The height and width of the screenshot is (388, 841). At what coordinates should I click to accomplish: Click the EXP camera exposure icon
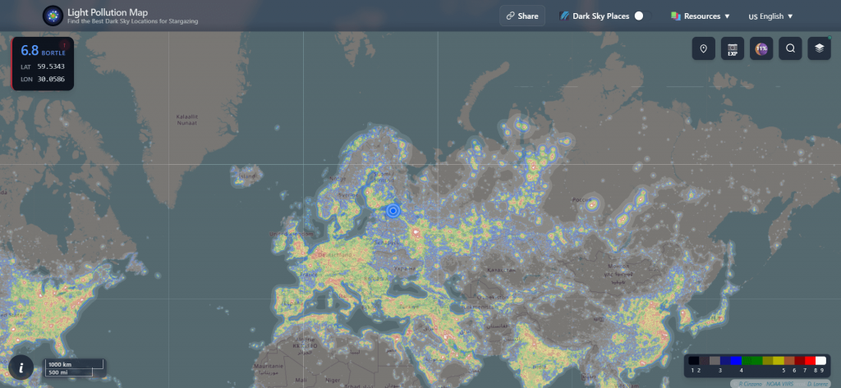732,48
